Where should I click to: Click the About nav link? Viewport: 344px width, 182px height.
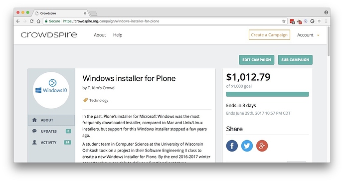[x=100, y=35]
